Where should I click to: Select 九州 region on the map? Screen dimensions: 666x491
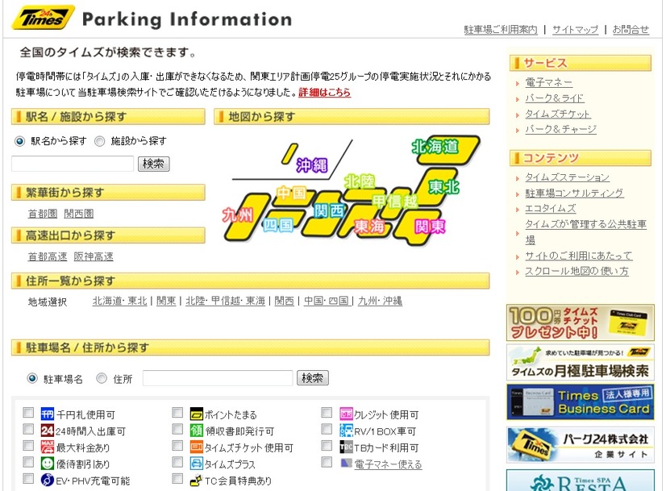click(x=238, y=214)
